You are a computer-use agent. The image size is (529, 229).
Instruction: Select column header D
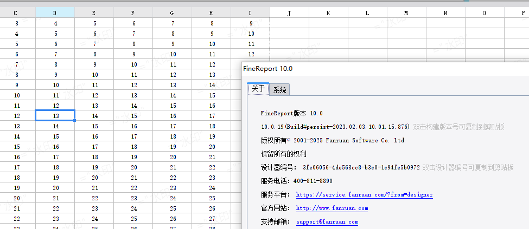coord(55,13)
